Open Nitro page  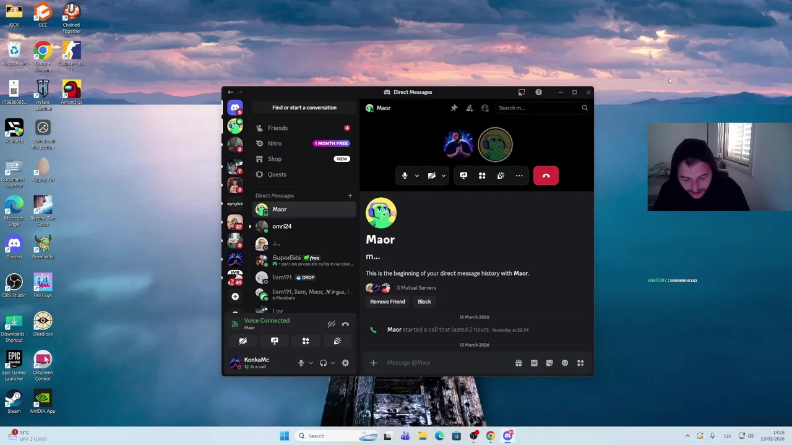click(x=304, y=143)
